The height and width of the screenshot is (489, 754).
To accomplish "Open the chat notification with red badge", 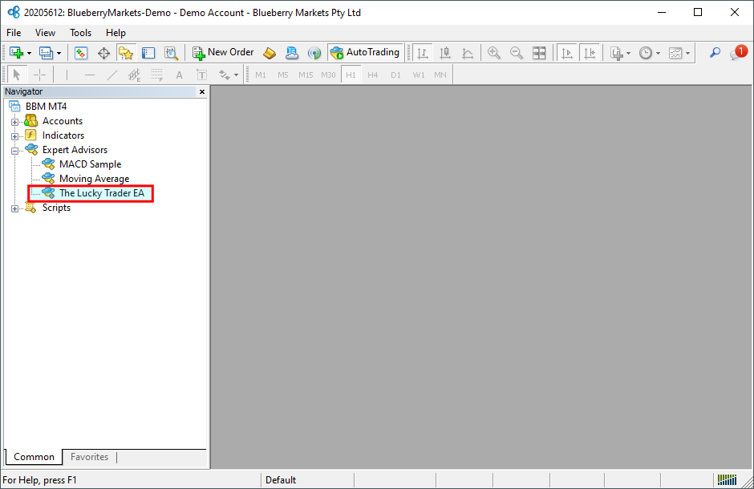I will (x=738, y=52).
